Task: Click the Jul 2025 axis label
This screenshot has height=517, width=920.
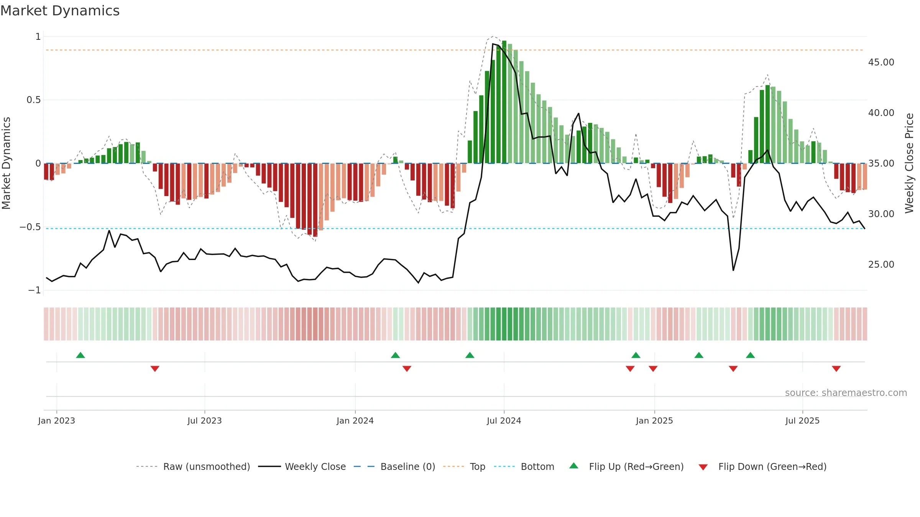Action: click(803, 420)
